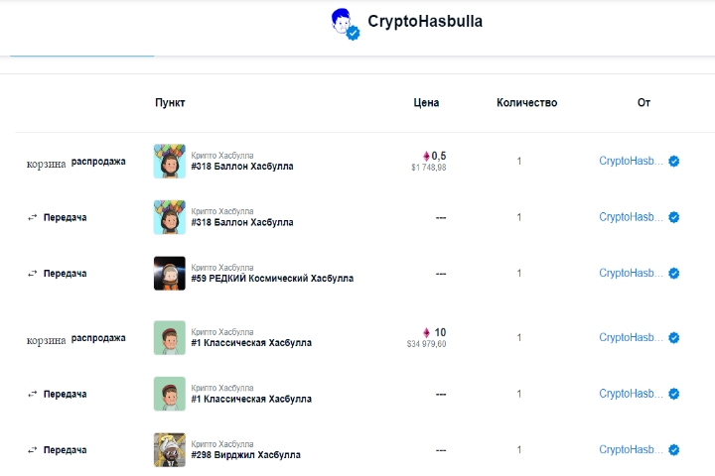Click CryptoHasb... sender link in #298 row
This screenshot has width=715, height=476.
pos(631,449)
